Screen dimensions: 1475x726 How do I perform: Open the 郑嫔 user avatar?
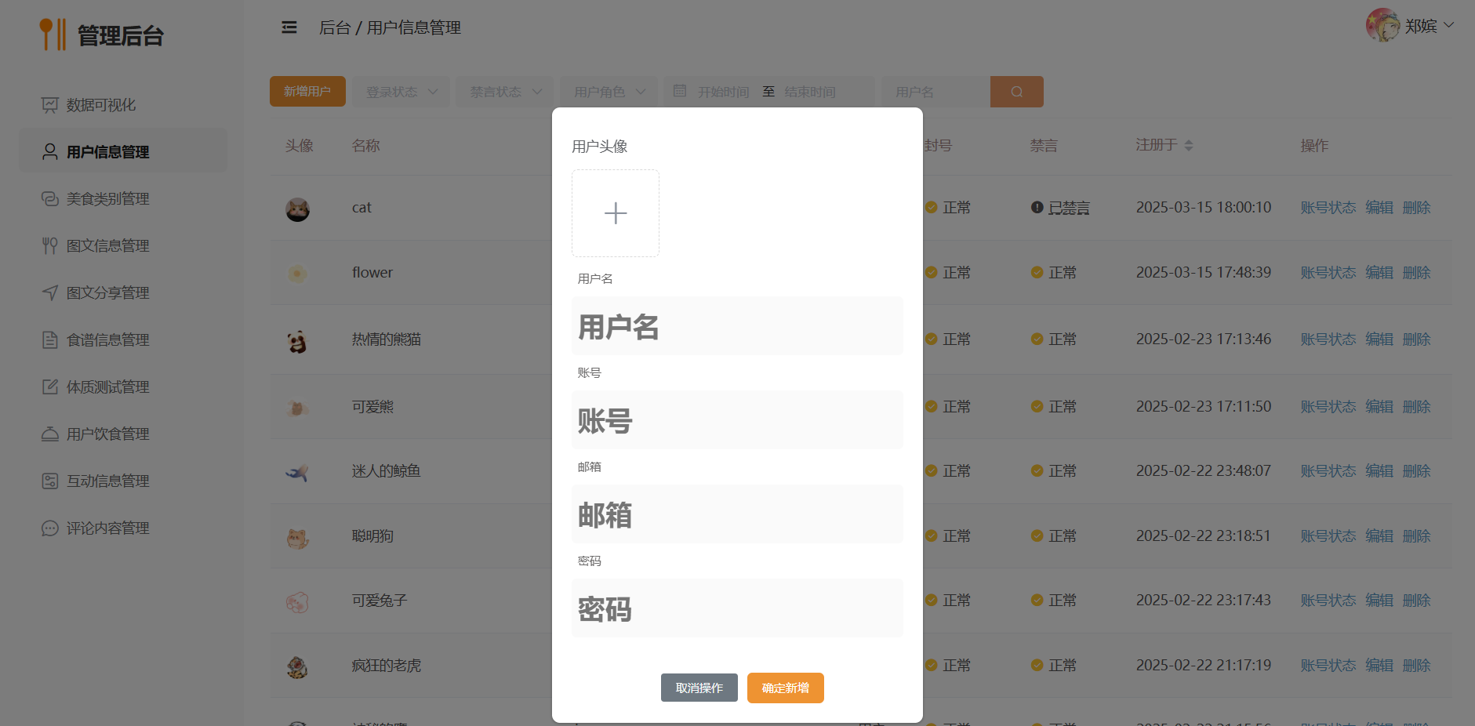click(x=1382, y=25)
